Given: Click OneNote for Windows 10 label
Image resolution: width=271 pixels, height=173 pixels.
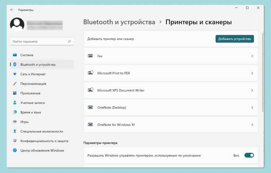Looking at the screenshot, I should tap(116, 125).
